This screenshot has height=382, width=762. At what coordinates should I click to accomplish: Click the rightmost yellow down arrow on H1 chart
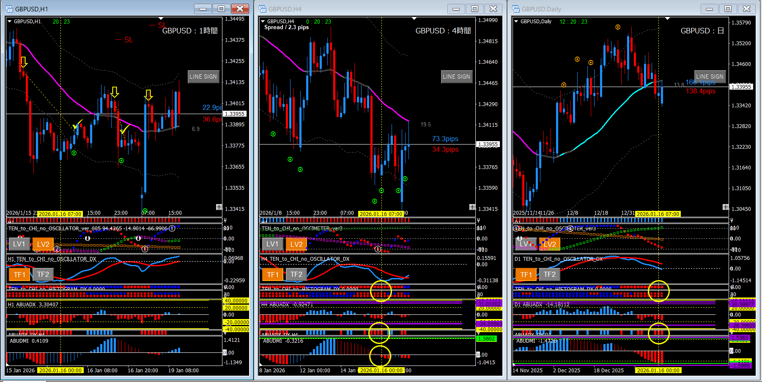tap(148, 95)
